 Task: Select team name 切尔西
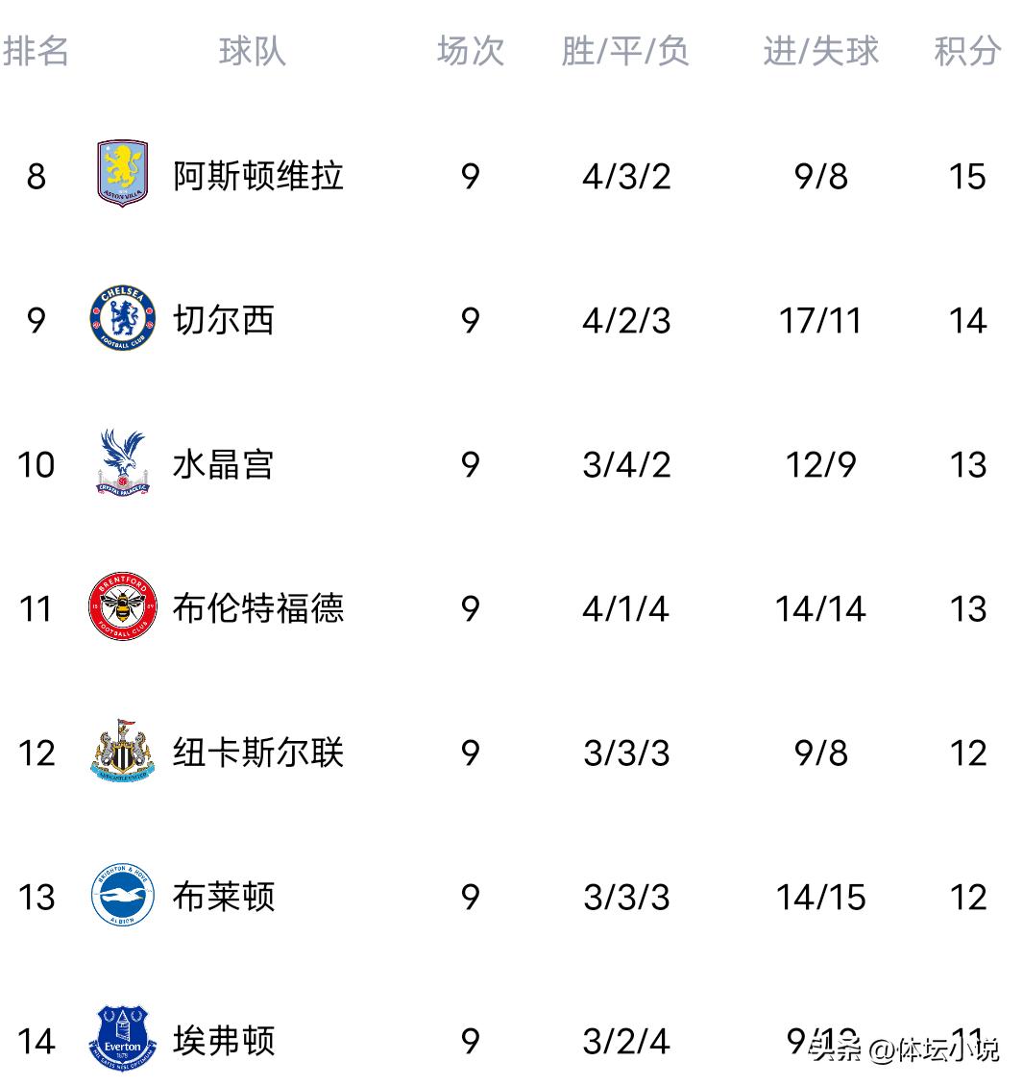(x=223, y=320)
